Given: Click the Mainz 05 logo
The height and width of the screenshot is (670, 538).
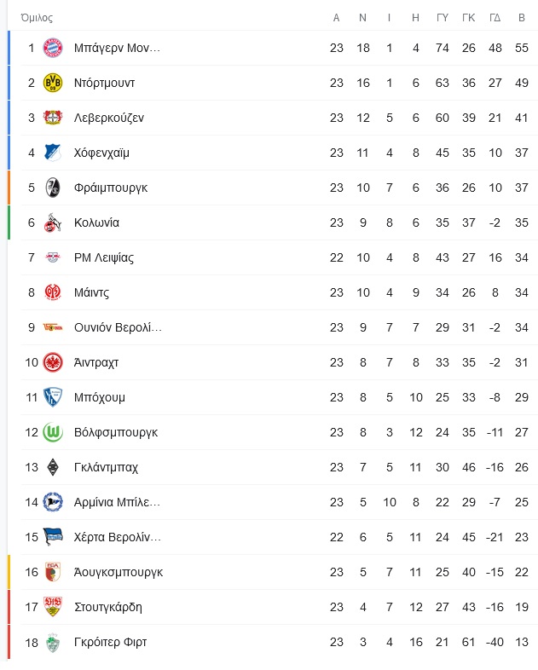Looking at the screenshot, I should point(53,292).
